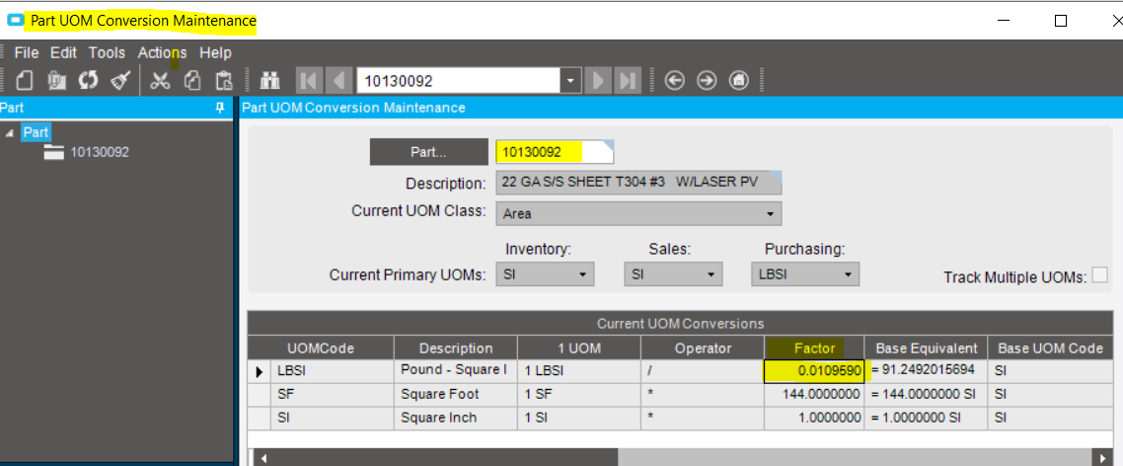The height and width of the screenshot is (466, 1123).
Task: Maximize the window
Action: pyautogui.click(x=1061, y=21)
